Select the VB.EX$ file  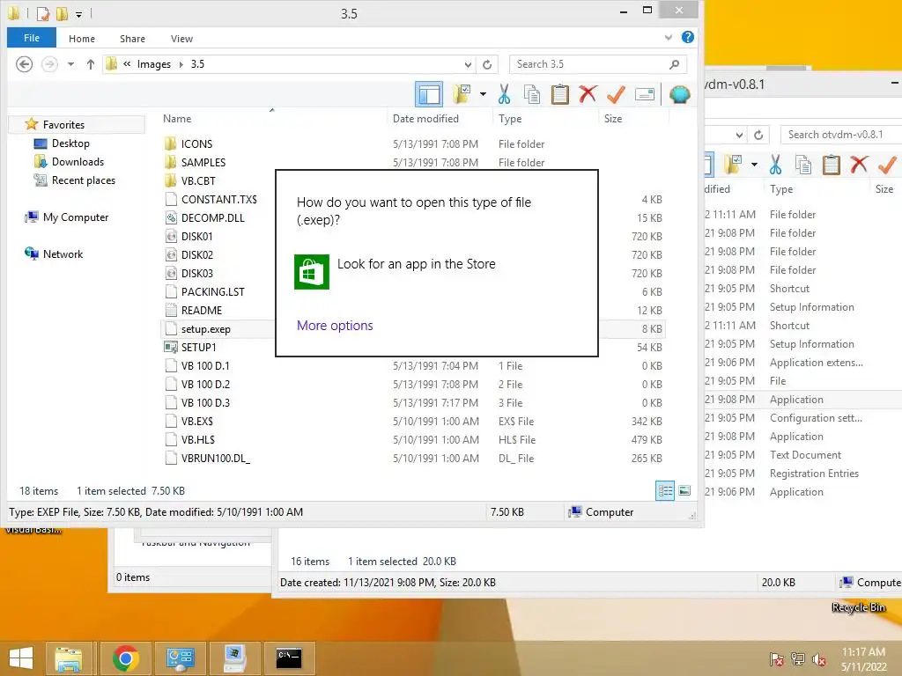click(196, 422)
